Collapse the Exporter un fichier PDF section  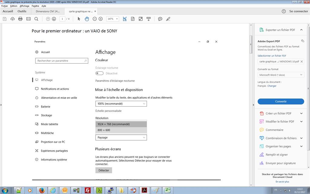pos(301,30)
